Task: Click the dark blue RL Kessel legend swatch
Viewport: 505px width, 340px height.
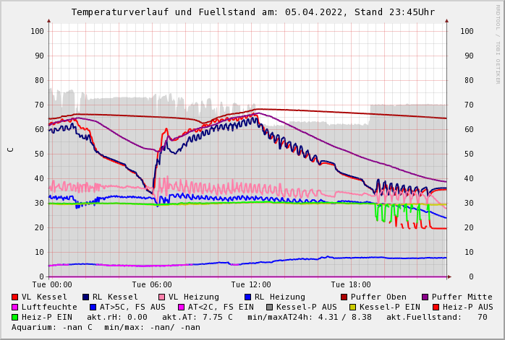Action: 86,297
